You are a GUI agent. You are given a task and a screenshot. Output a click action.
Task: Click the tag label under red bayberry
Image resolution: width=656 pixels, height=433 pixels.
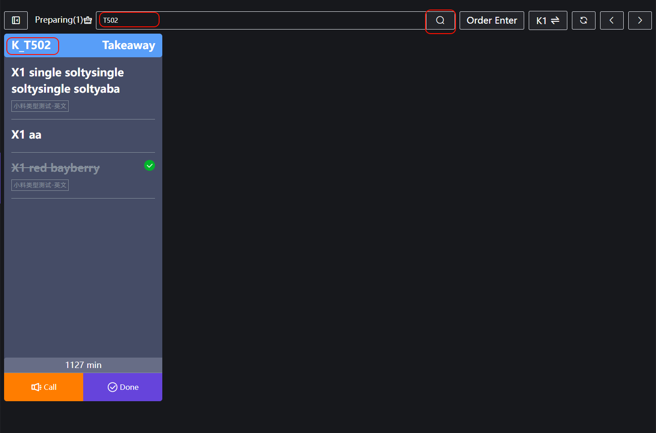coord(40,185)
